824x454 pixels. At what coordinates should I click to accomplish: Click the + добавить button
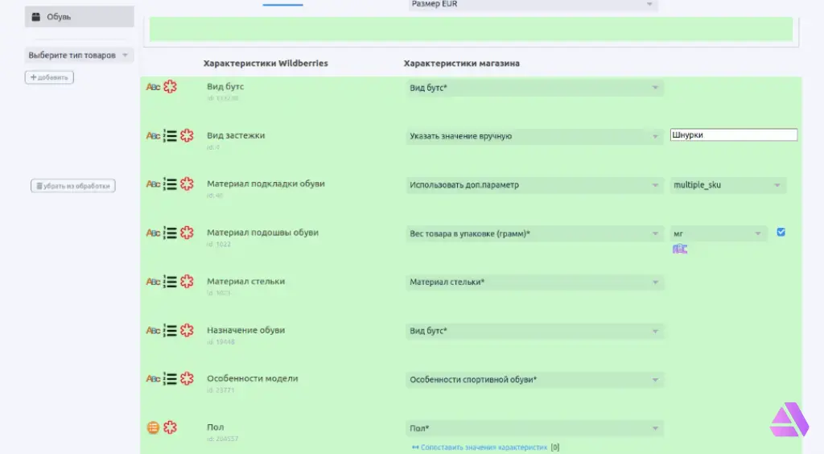pyautogui.click(x=49, y=77)
